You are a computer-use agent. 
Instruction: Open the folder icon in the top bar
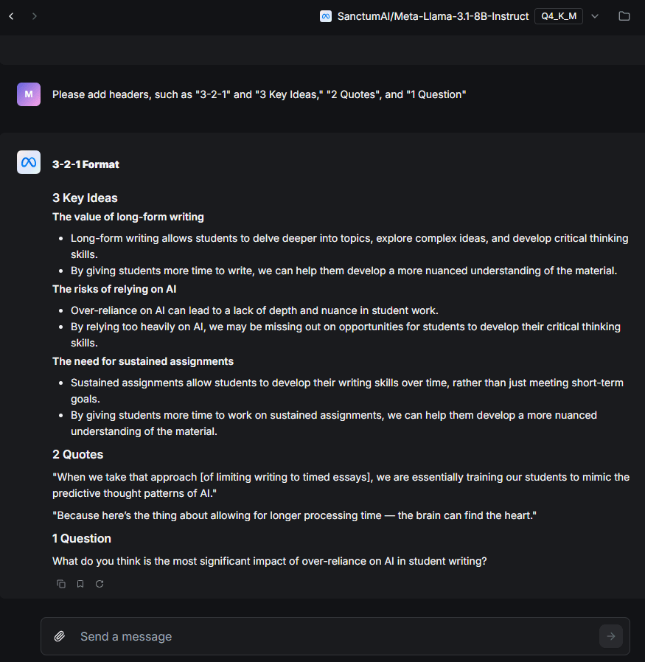[x=624, y=16]
